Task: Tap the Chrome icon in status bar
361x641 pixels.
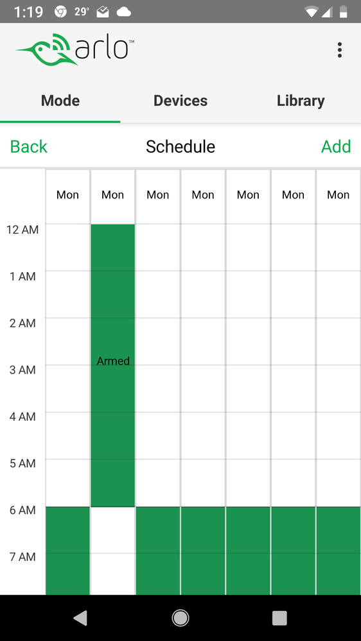Action: pyautogui.click(x=60, y=12)
